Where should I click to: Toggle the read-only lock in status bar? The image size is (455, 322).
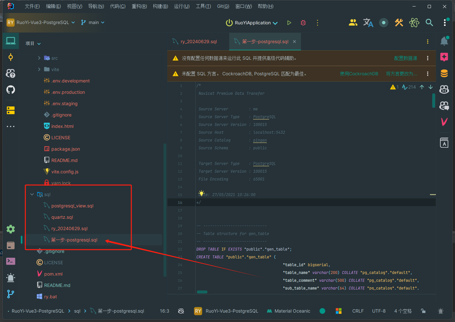423,311
